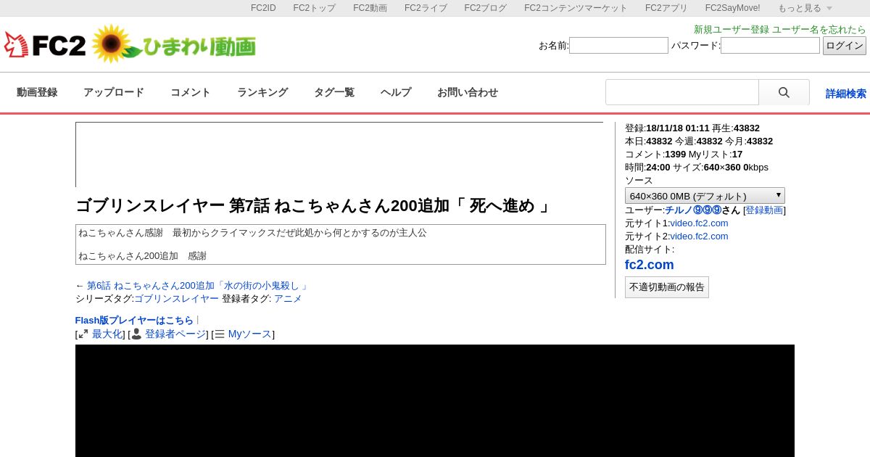Click the 登録動画 link

click(764, 210)
